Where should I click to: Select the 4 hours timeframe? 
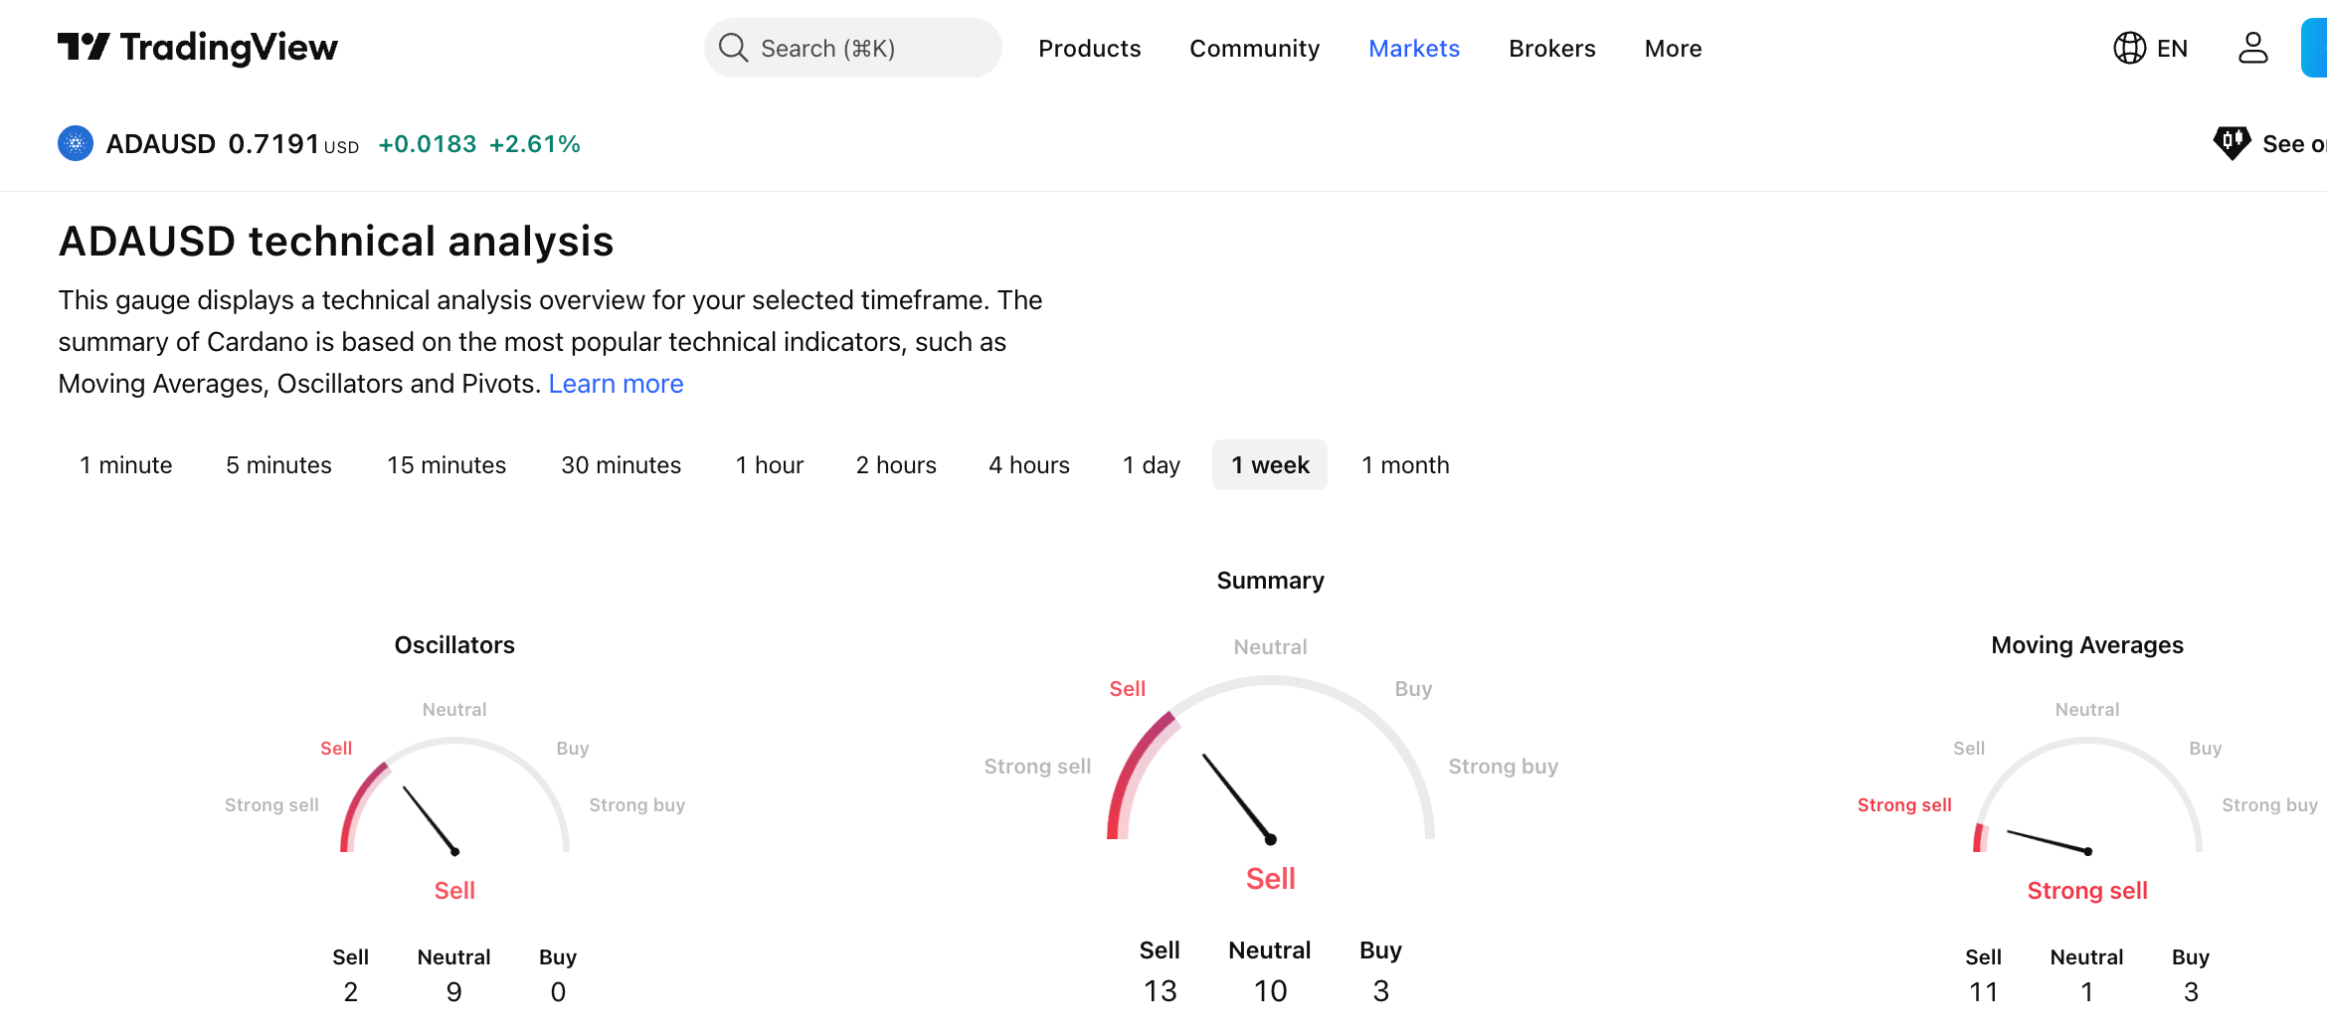pos(1028,465)
